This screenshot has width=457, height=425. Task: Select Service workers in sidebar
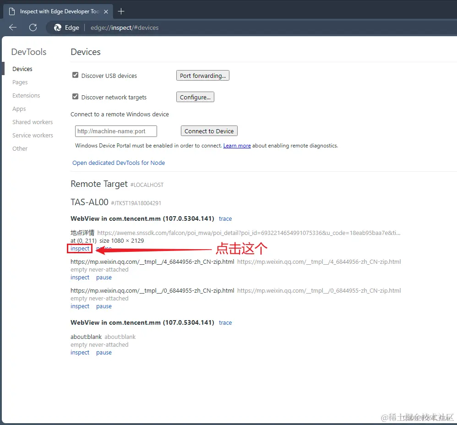[33, 135]
